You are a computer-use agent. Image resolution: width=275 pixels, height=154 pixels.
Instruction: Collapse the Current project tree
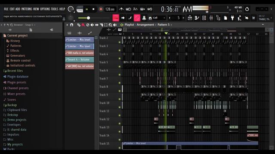point(15,36)
